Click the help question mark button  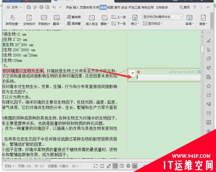194,7
